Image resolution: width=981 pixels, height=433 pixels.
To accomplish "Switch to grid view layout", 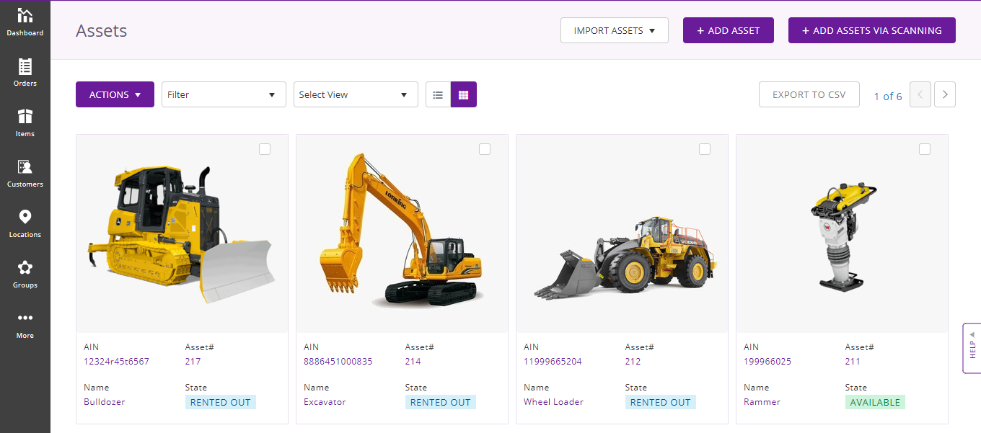I will point(464,94).
